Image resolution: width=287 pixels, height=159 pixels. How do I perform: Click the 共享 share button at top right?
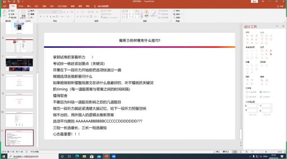pos(280,6)
